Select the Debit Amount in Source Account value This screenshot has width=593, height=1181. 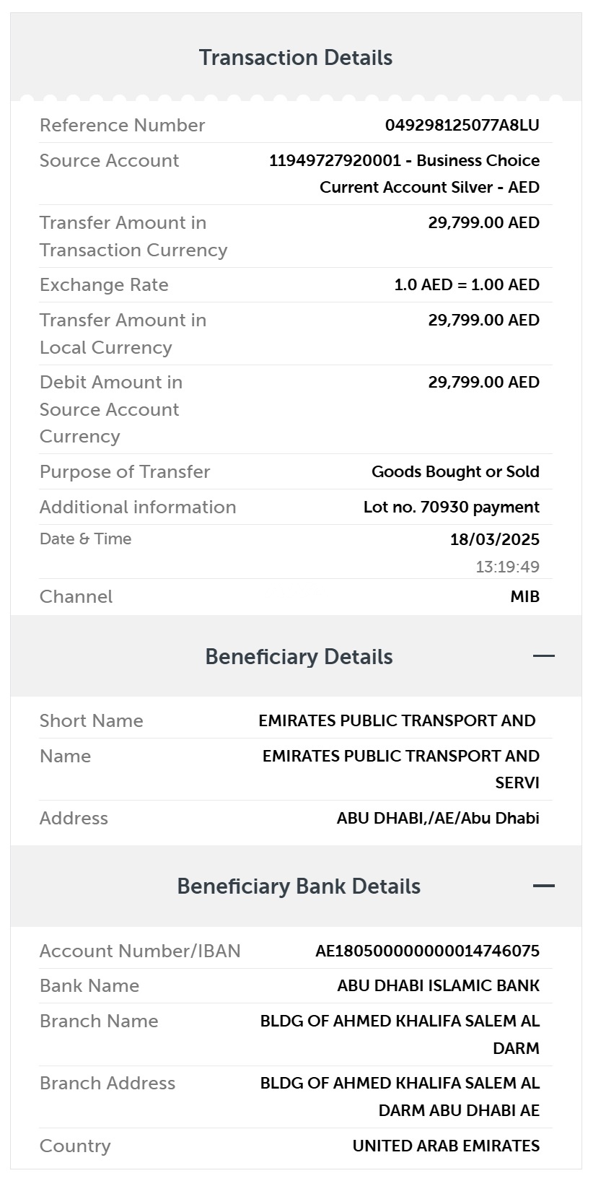(x=483, y=382)
